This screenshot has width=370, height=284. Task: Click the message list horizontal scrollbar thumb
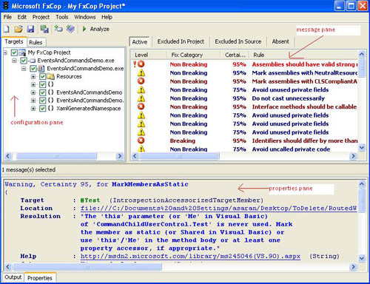click(x=180, y=156)
